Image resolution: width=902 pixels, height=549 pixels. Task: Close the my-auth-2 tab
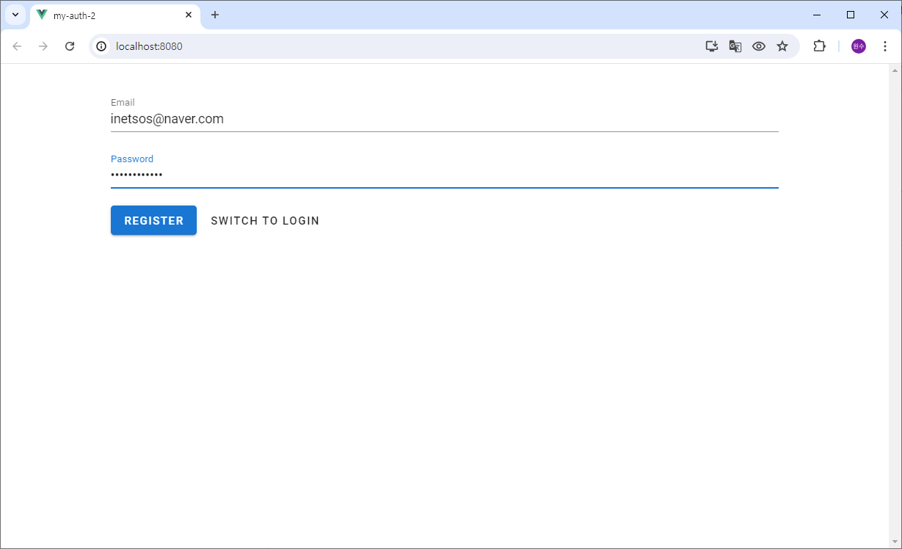coord(189,15)
